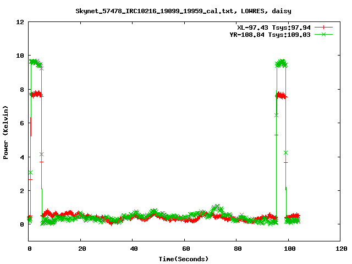Image resolution: width=352 pixels, height=264 pixels.
Task: Click the plot title 'Skynet_57478_IRC10216_19099_19959_cal.txt, LOWRES, daisy'
Action: coord(183,11)
